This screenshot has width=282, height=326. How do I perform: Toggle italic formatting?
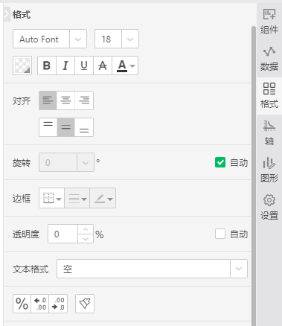pos(65,65)
